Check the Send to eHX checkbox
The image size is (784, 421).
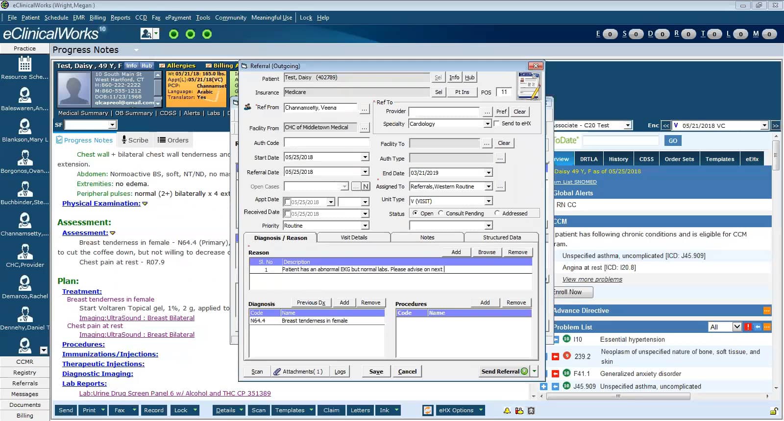(497, 123)
